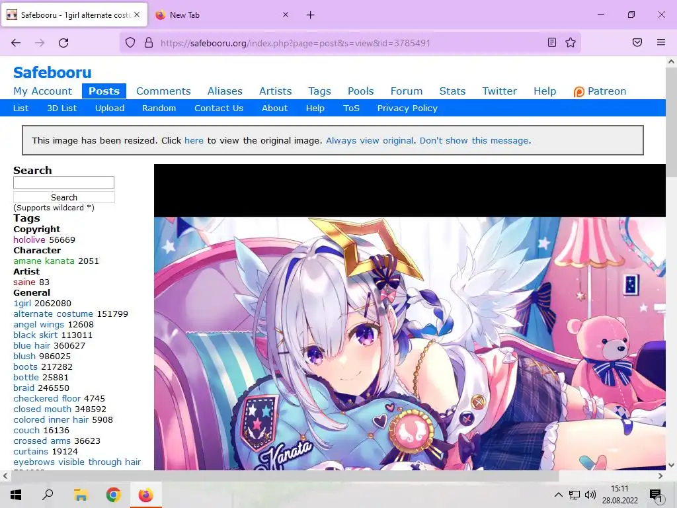The height and width of the screenshot is (508, 677).
Task: Show hidden system tray icons
Action: [558, 495]
